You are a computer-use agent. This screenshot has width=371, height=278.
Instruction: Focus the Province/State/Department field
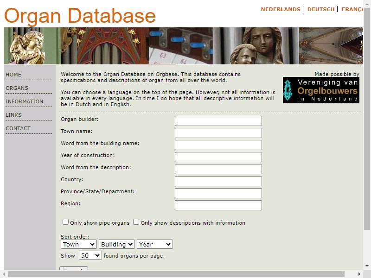click(x=218, y=193)
